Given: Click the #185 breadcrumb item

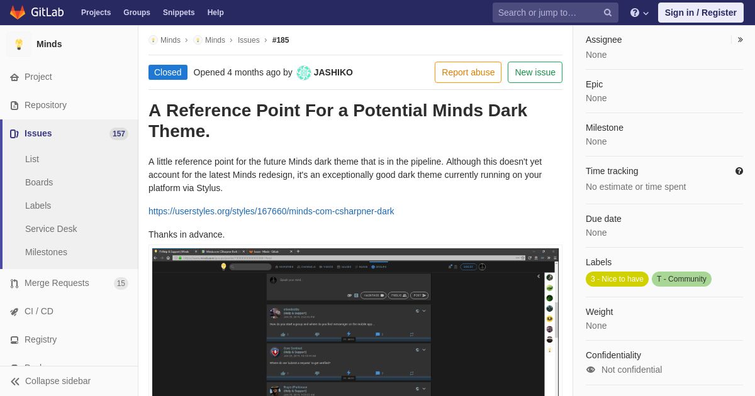Looking at the screenshot, I should click(281, 40).
